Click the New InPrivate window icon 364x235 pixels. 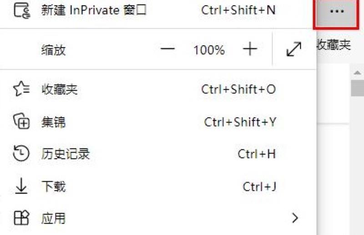[x=21, y=10]
